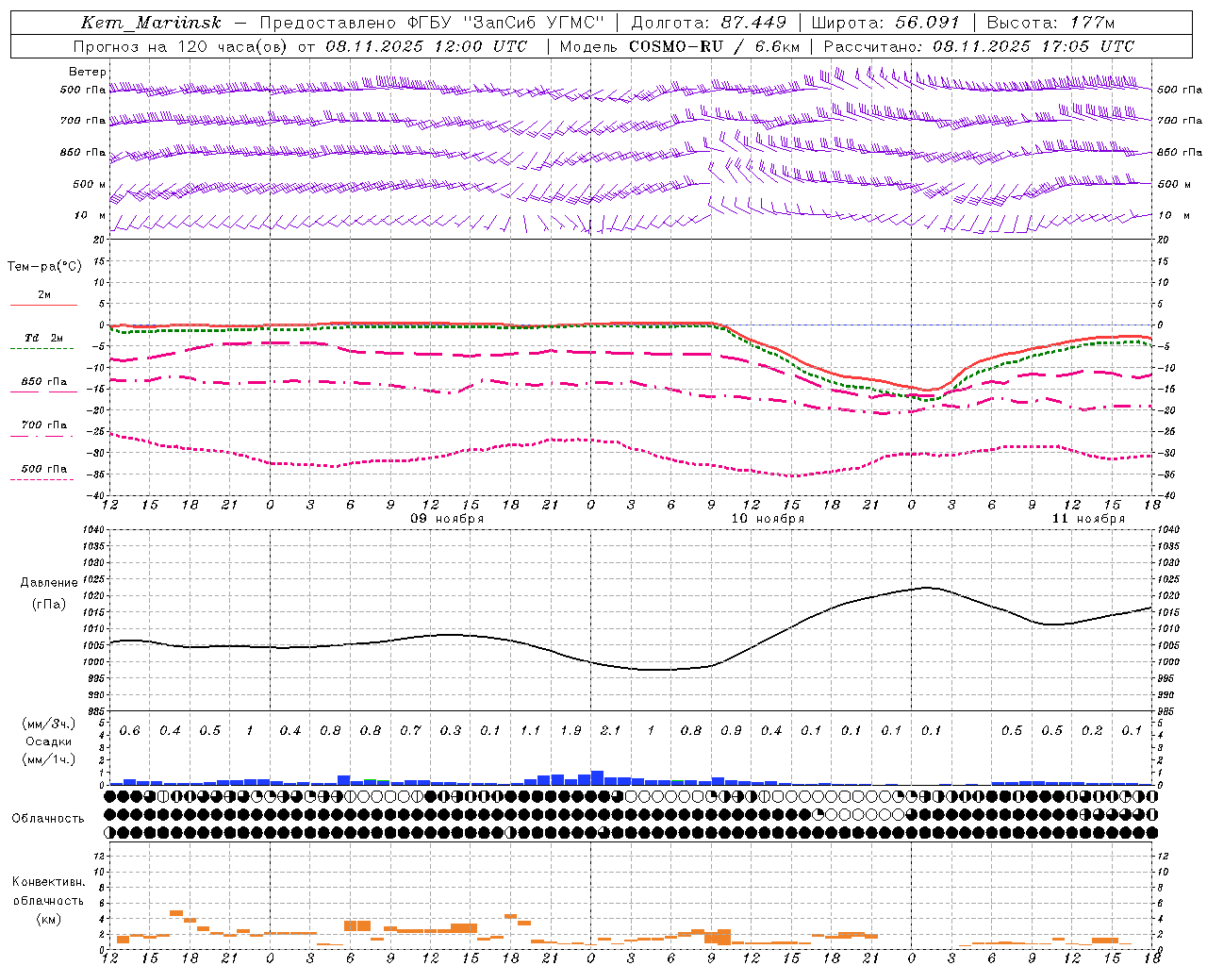Select the 'Конвективн.' convective cloud label
Viewport: 1207px width, 966px height.
tap(48, 882)
